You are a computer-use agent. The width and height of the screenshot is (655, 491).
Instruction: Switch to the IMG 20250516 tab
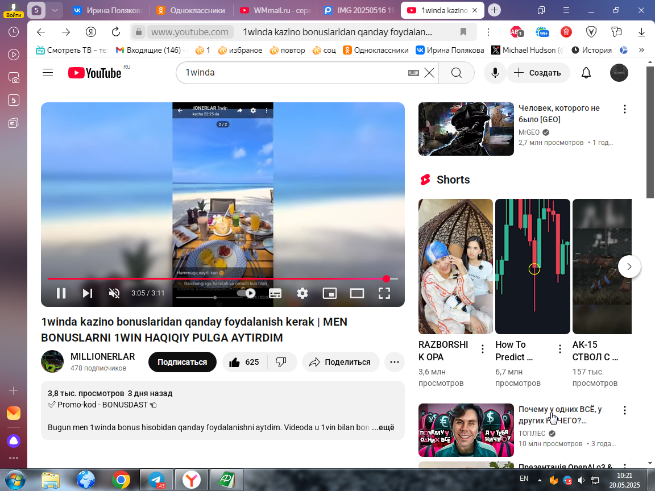click(x=359, y=10)
